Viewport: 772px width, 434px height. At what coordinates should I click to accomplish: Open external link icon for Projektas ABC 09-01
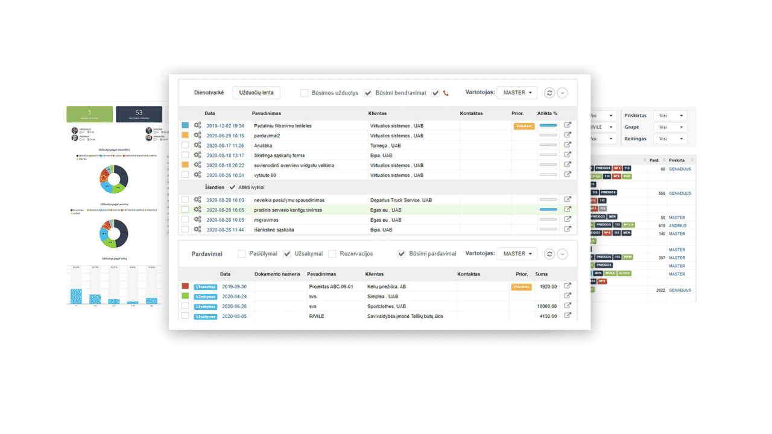coord(568,286)
